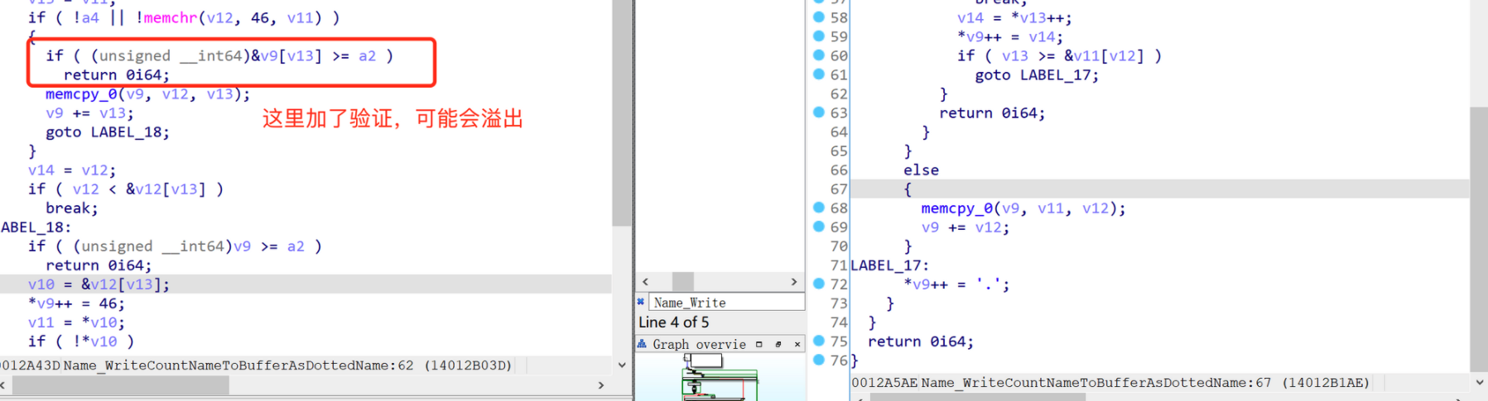Click memchr call in left pane
This screenshot has width=1488, height=401.
pyautogui.click(x=242, y=17)
